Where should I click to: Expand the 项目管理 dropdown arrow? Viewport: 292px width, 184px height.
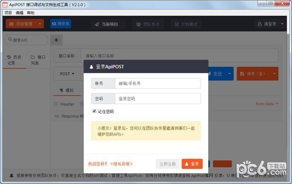click(x=40, y=24)
